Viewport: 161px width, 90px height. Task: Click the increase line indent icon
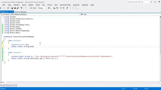click(x=57, y=8)
